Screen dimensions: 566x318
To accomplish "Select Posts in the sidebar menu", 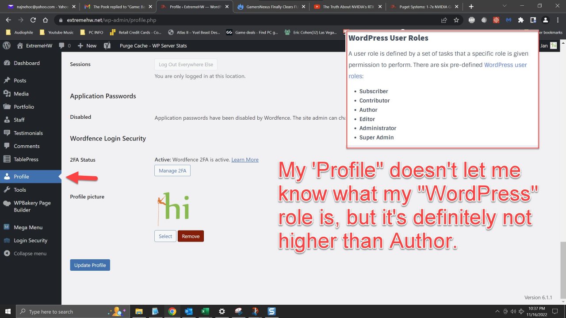I will (x=20, y=80).
